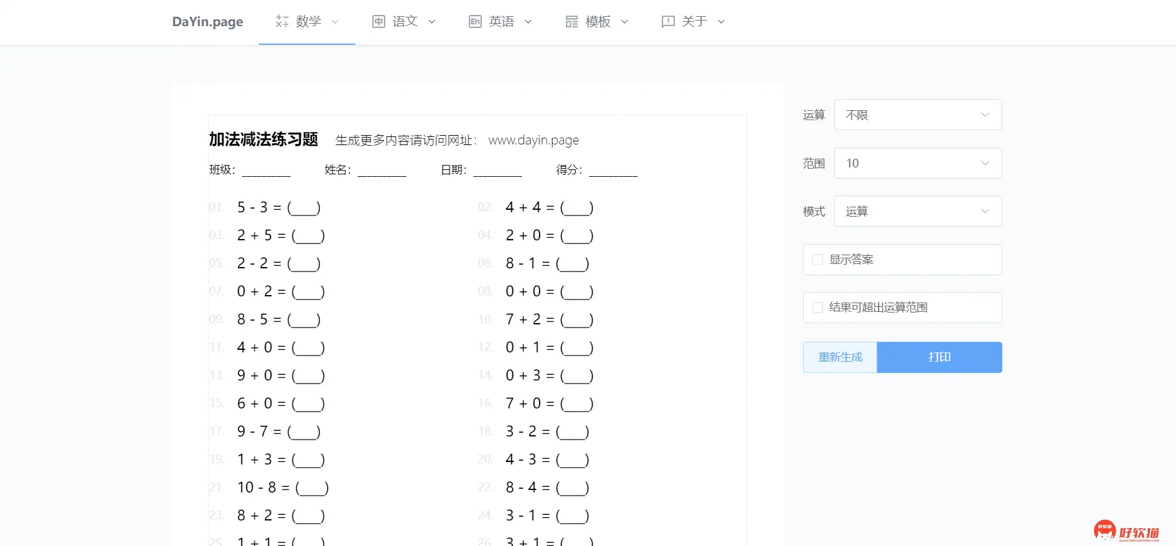Enable the 结果可超出运算范围 checkbox
Screen dimensions: 1176x546
click(818, 308)
